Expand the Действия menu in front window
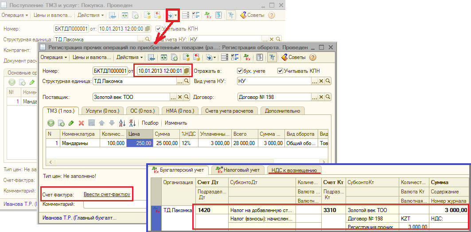Viewport: 471px width, 232px height. (x=129, y=57)
